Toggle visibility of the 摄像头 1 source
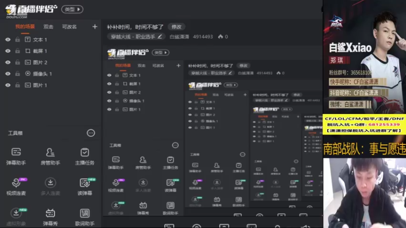 point(8,73)
